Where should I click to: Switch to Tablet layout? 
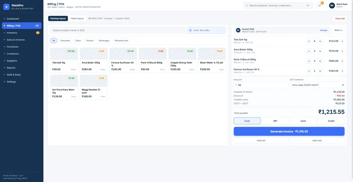tap(77, 18)
